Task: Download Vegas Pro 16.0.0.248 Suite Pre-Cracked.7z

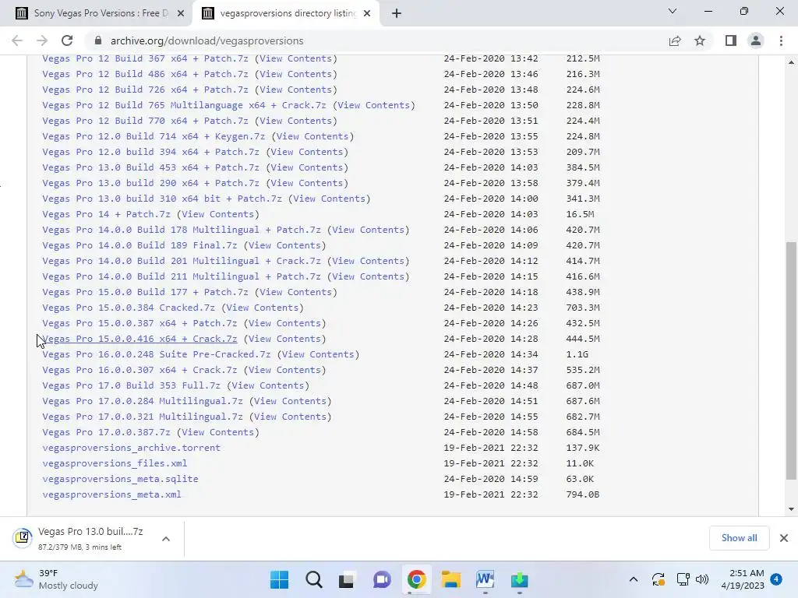Action: [156, 354]
